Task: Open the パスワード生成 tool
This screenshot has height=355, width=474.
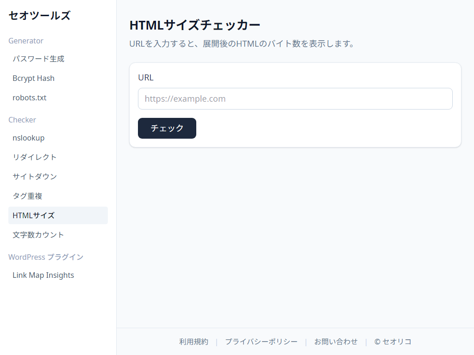Action: pos(38,59)
